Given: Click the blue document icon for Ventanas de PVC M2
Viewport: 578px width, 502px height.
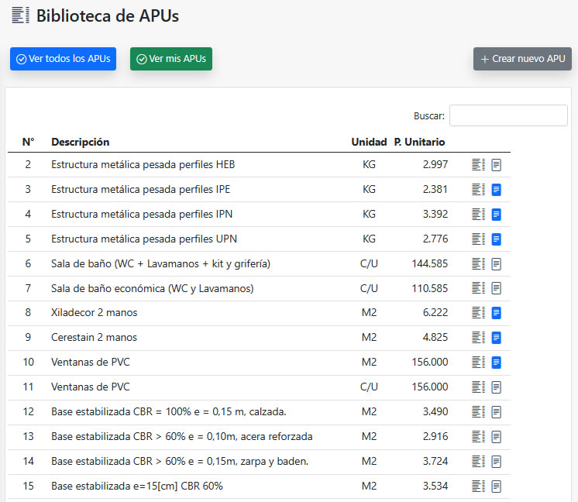Looking at the screenshot, I should [x=496, y=363].
